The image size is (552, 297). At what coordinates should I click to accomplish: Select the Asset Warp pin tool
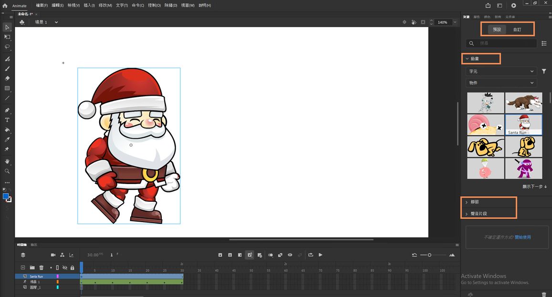tap(7, 149)
